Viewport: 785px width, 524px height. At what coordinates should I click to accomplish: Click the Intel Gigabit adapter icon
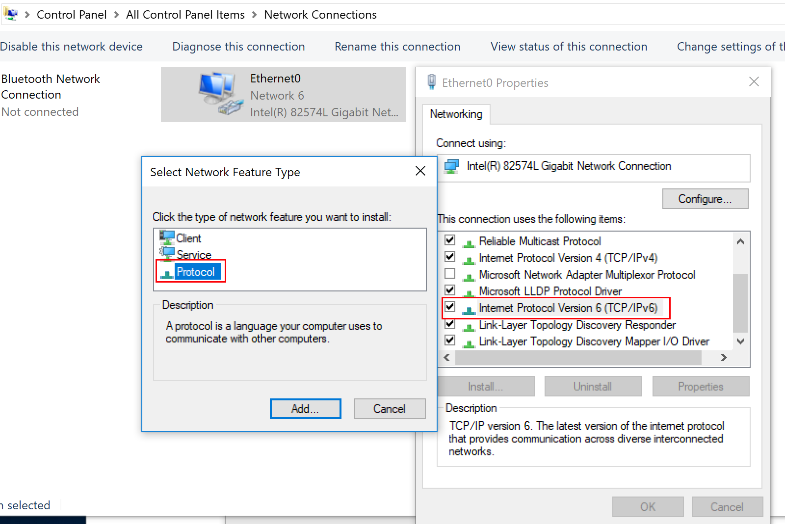pos(451,166)
